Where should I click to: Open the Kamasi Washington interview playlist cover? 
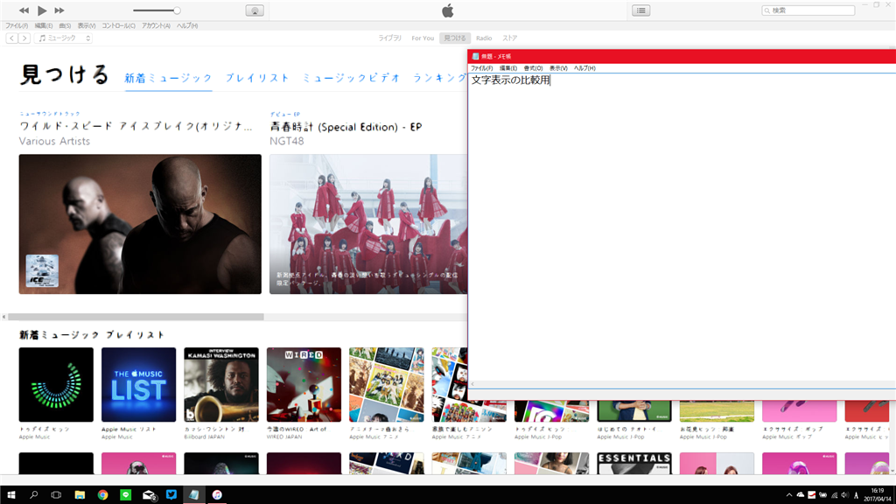tap(221, 385)
